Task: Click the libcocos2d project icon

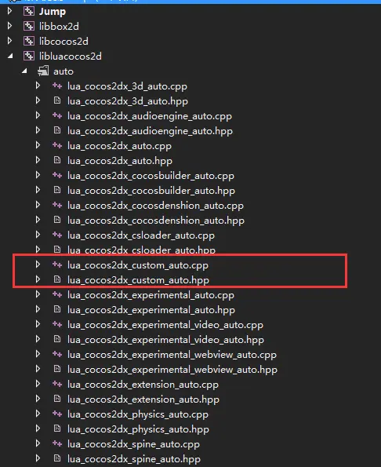Action: click(x=29, y=41)
